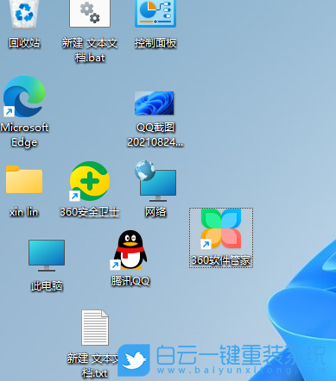
Task: Click the 回收站 text label
Action: coord(24,43)
